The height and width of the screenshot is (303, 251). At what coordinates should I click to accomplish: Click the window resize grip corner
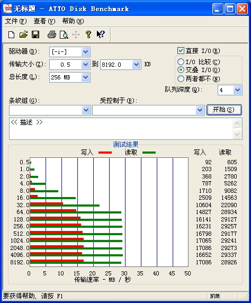[245, 297]
